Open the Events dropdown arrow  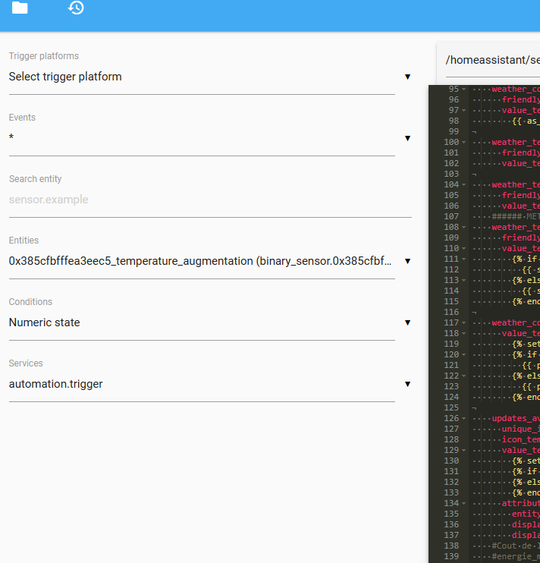pyautogui.click(x=407, y=138)
